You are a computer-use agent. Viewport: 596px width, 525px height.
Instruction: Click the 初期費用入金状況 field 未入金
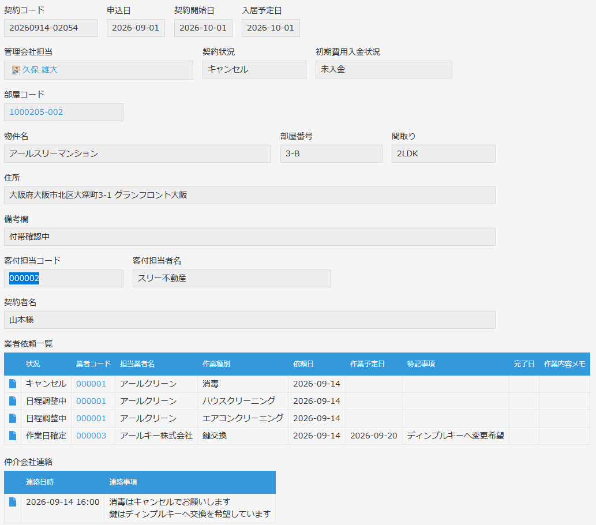[x=384, y=69]
